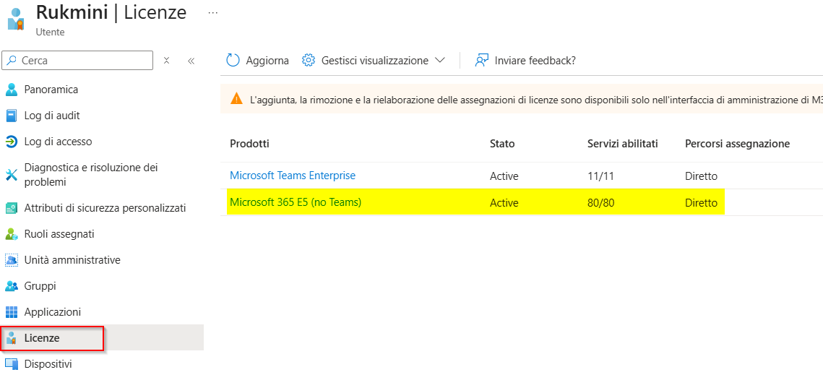This screenshot has height=380, width=823.
Task: Open Applicazioni menu item
Action: pyautogui.click(x=53, y=312)
